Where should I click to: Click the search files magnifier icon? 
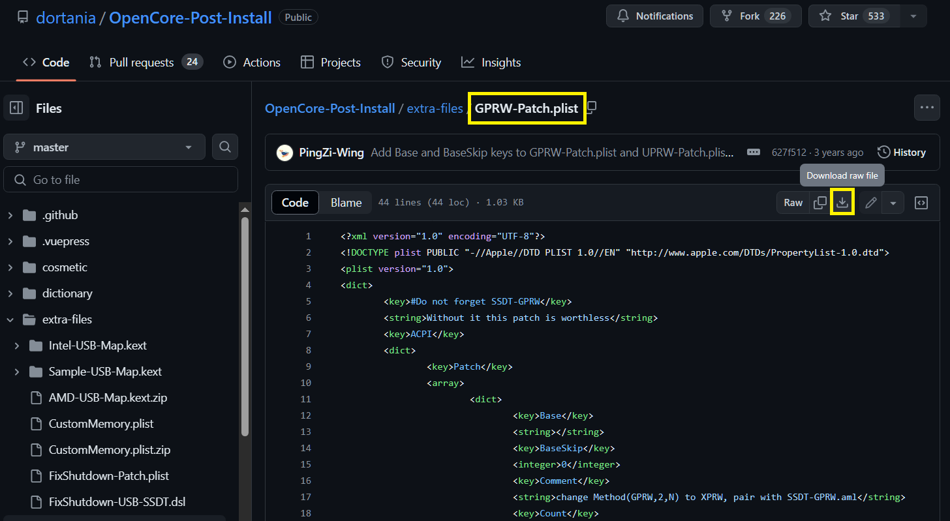[225, 147]
